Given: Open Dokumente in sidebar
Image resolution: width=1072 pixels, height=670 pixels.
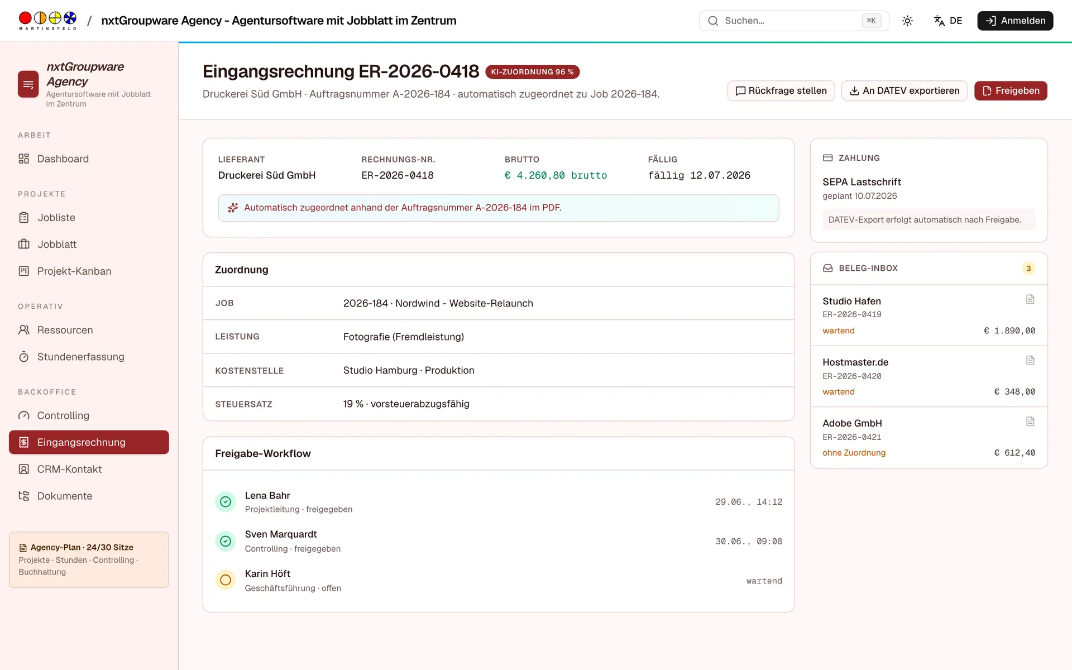Looking at the screenshot, I should tap(89, 496).
